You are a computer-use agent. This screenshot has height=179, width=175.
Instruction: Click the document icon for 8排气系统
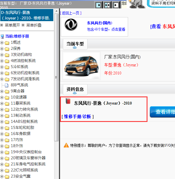[7, 85]
